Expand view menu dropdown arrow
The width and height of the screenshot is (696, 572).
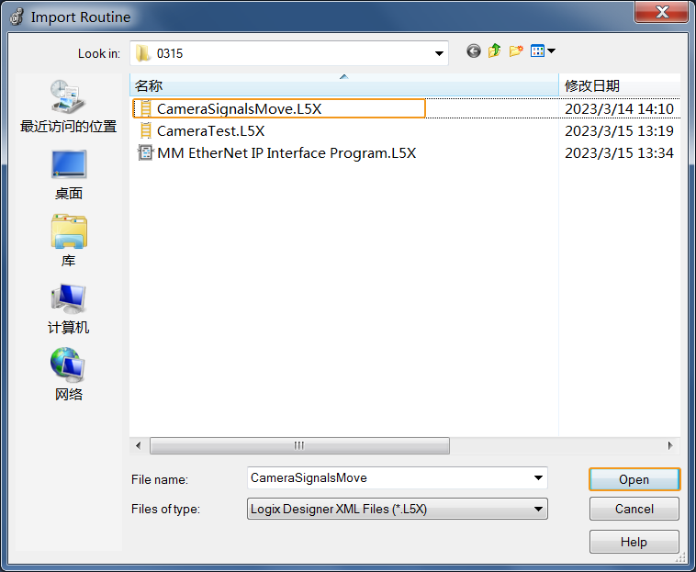551,51
